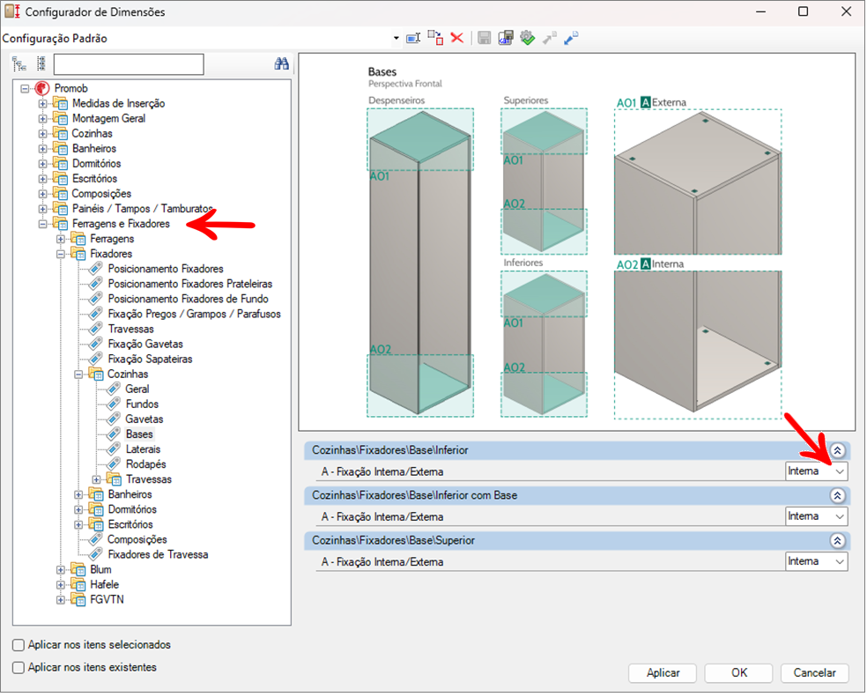Click the tree search input field
867x697 pixels.
click(x=129, y=64)
